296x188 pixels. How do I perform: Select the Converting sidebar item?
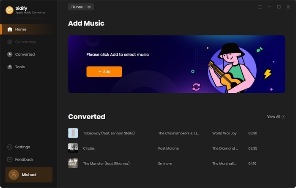coord(25,42)
